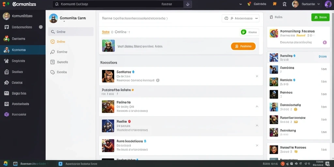
Task: Click the Dantoms sidebar icon
Action: 7,38
